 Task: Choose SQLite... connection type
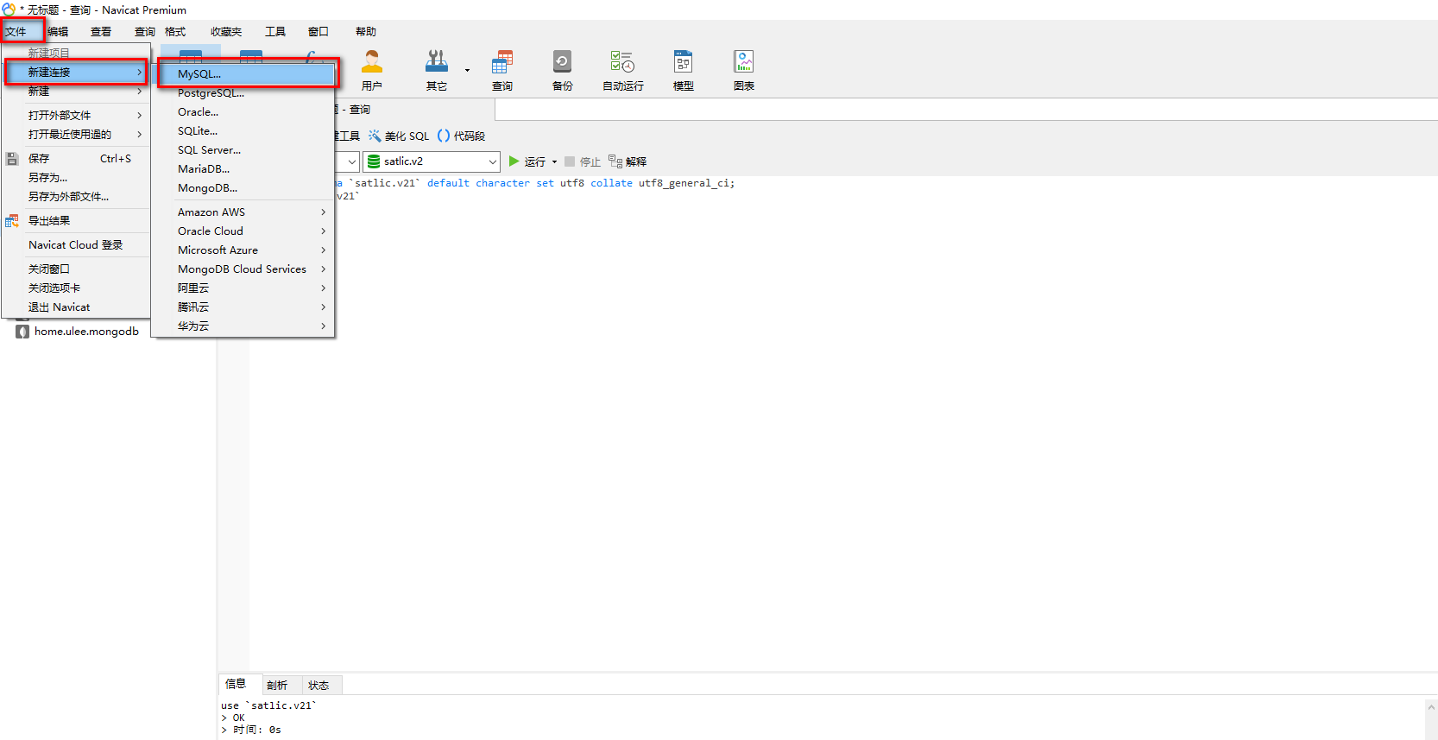pos(243,131)
